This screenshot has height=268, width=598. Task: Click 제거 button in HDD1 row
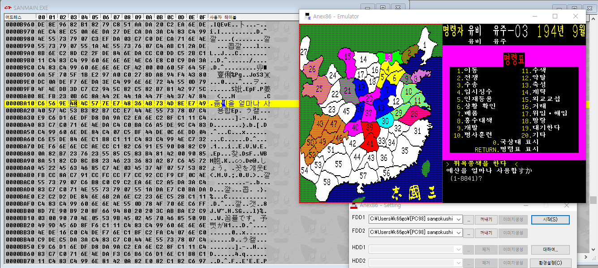(486, 249)
